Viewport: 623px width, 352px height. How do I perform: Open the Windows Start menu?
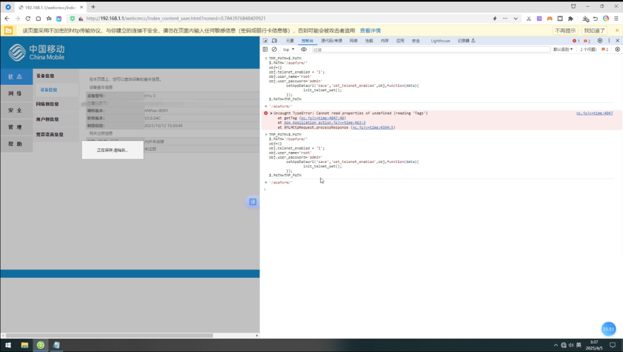[x=9, y=345]
